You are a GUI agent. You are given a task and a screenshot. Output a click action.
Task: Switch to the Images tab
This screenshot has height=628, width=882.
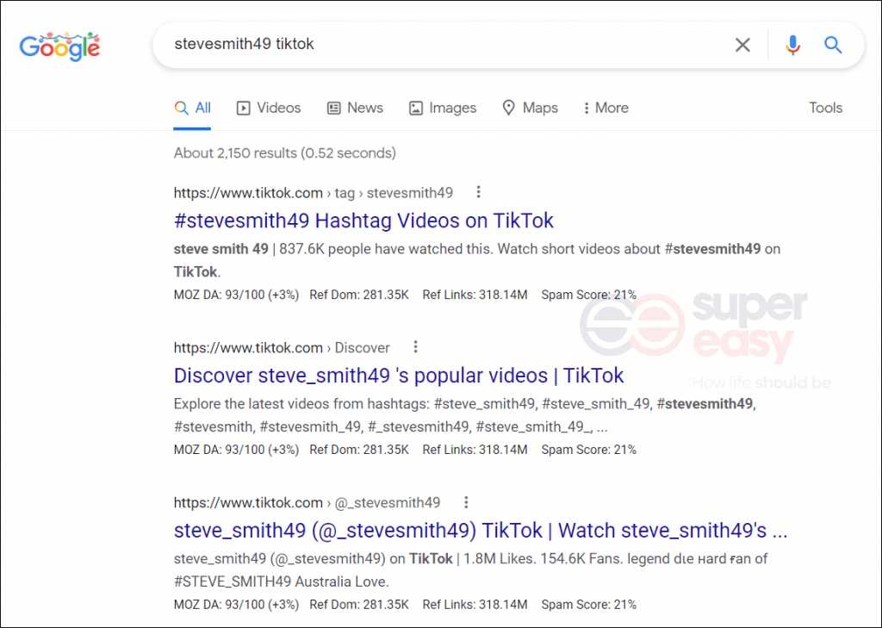(x=443, y=108)
